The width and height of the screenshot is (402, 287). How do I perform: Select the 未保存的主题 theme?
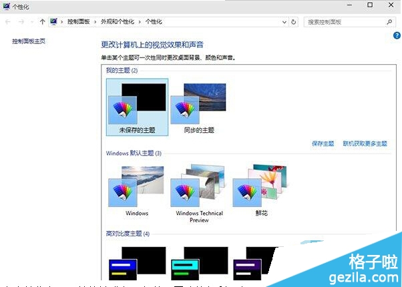click(x=137, y=107)
